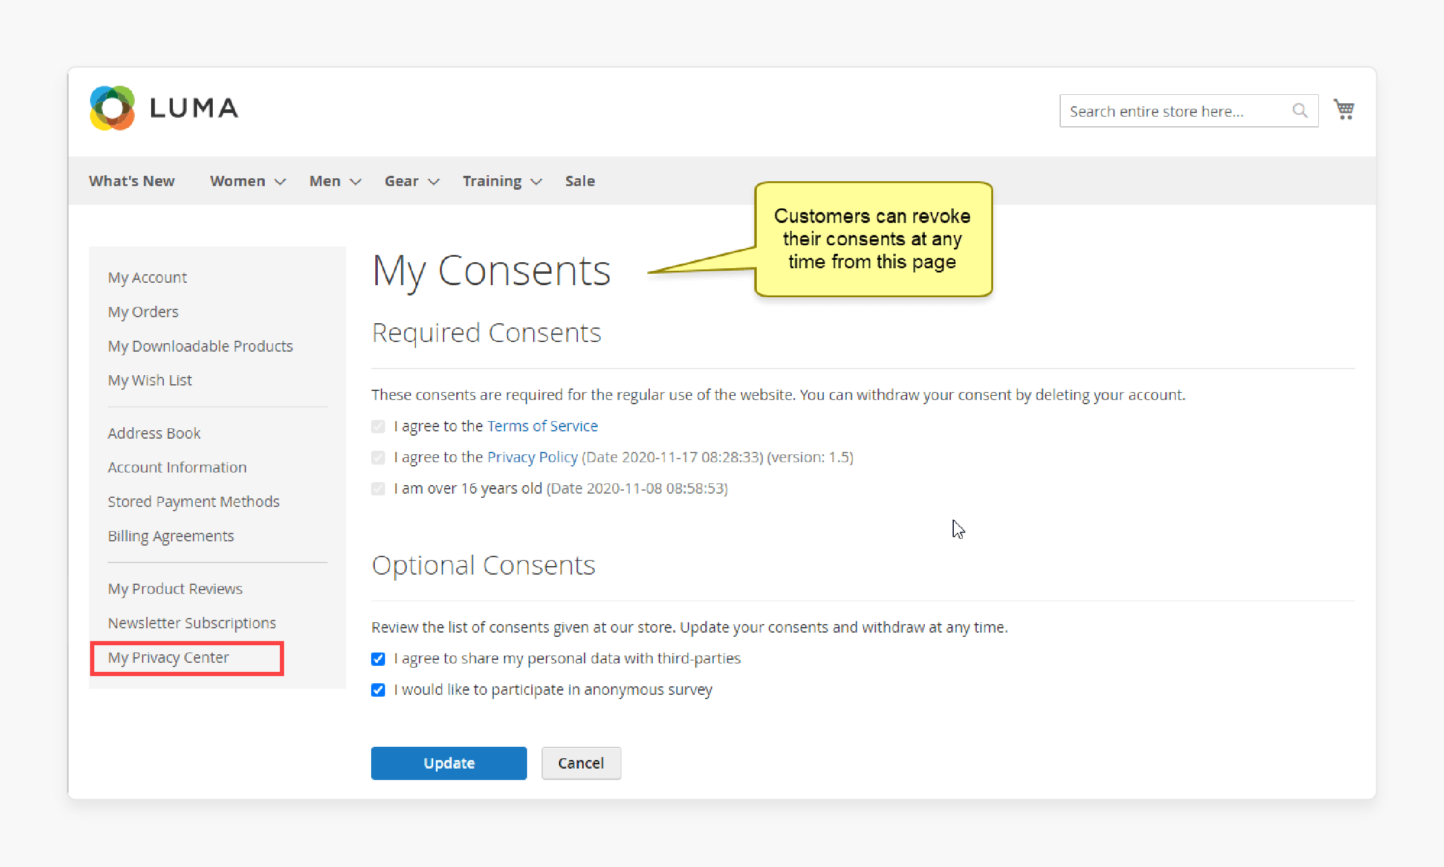Click the '(version: 1.5)' text
Image resolution: width=1444 pixels, height=867 pixels.
pos(810,457)
